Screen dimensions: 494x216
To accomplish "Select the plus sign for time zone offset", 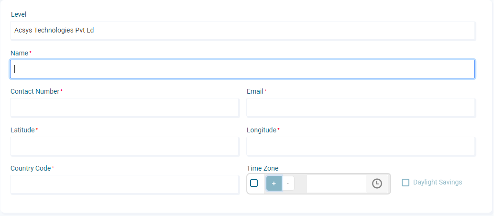I will [x=274, y=183].
